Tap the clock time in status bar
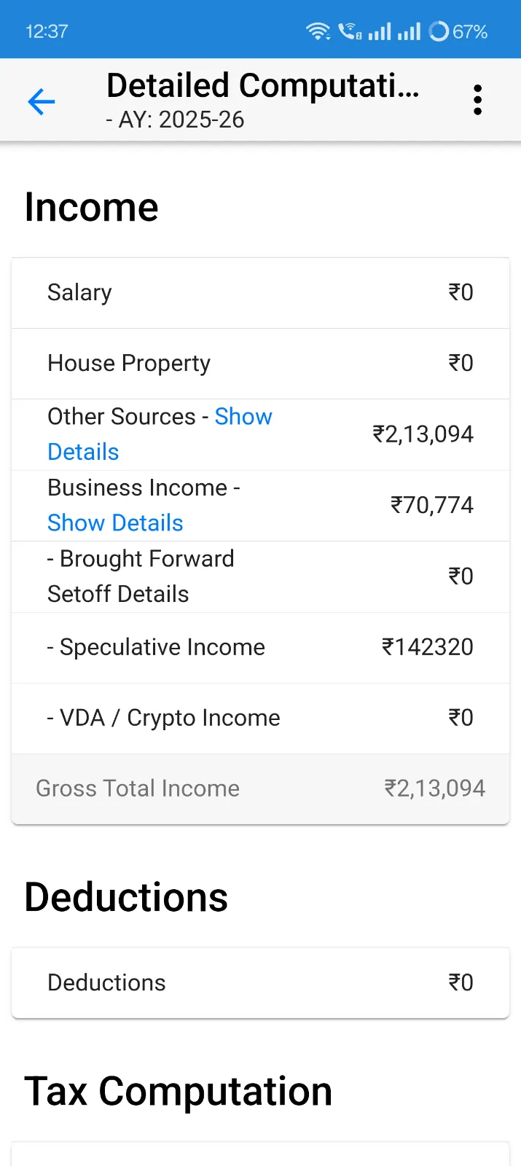The width and height of the screenshot is (521, 1166). (x=47, y=31)
